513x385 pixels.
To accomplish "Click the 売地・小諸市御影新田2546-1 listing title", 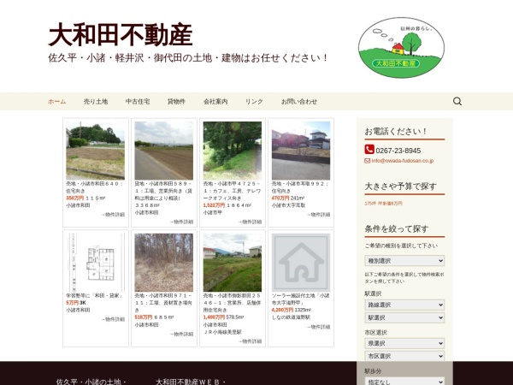I will pos(232,303).
